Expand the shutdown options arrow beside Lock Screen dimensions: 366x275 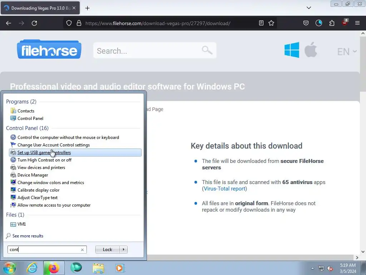pyautogui.click(x=123, y=250)
